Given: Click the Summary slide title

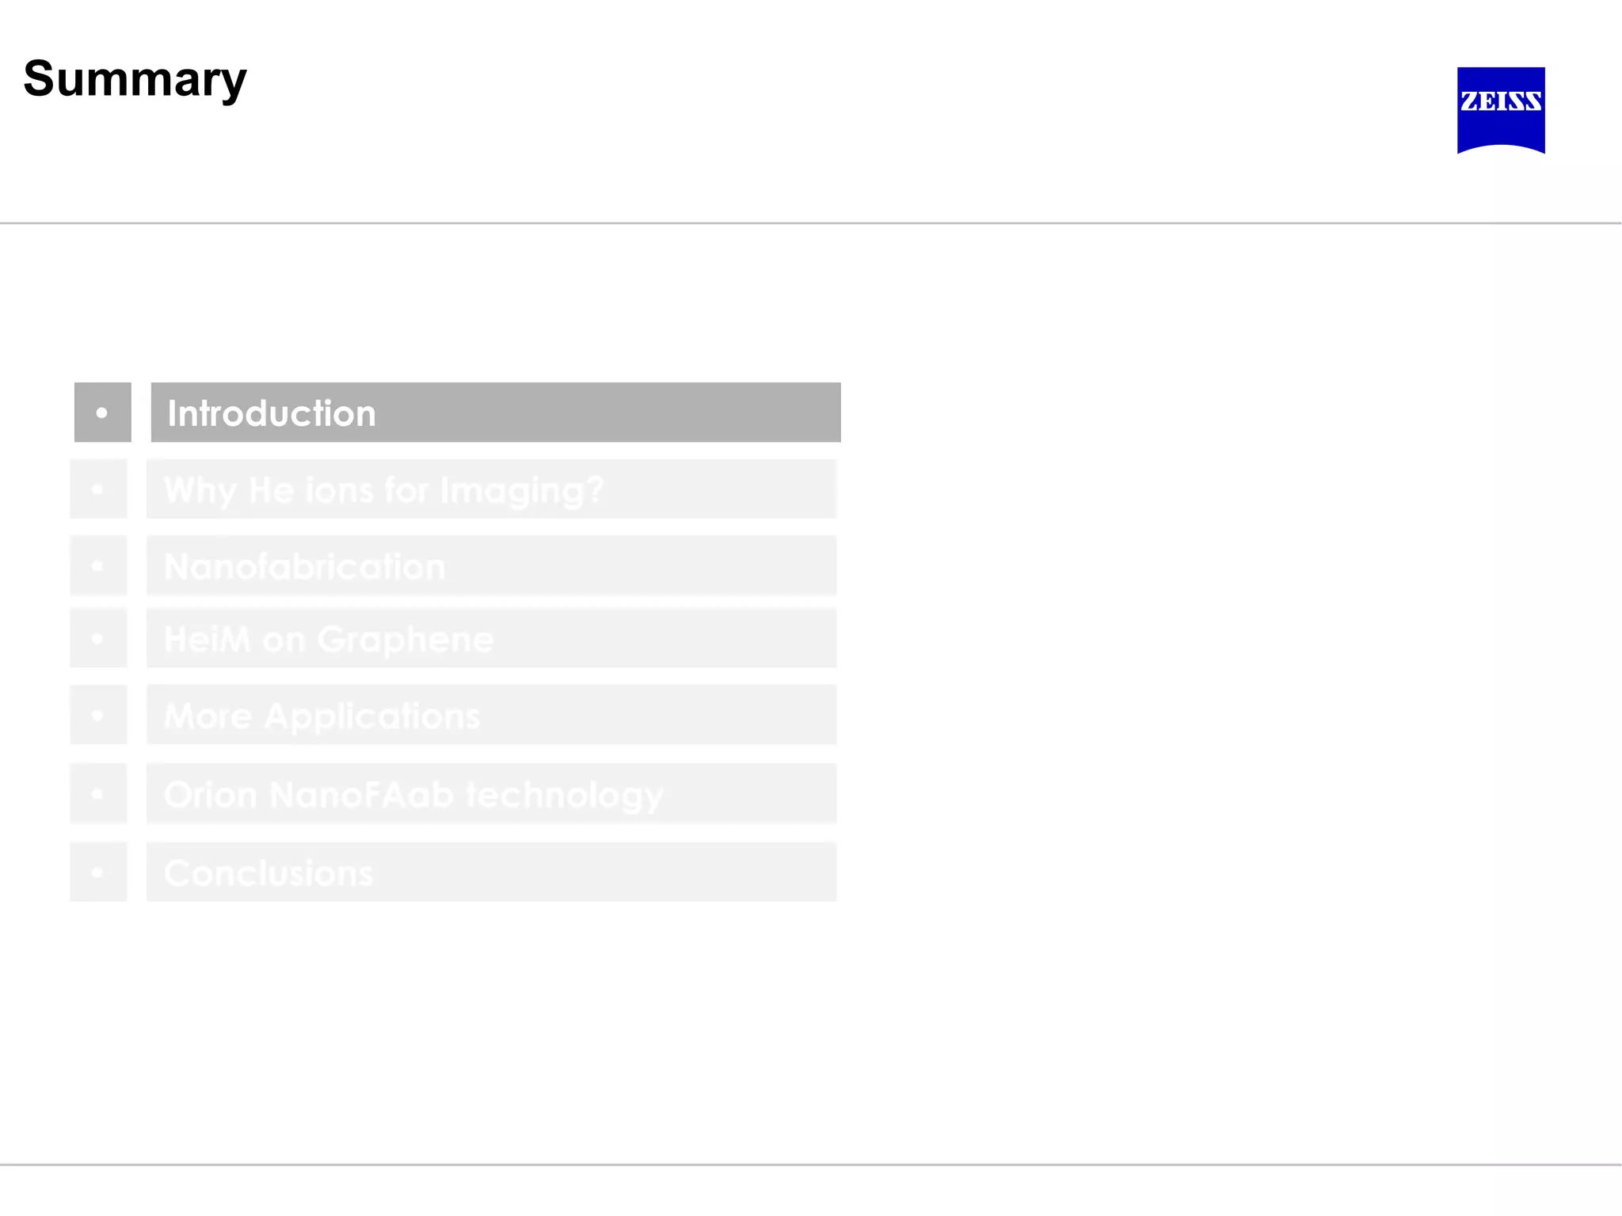Looking at the screenshot, I should [135, 79].
